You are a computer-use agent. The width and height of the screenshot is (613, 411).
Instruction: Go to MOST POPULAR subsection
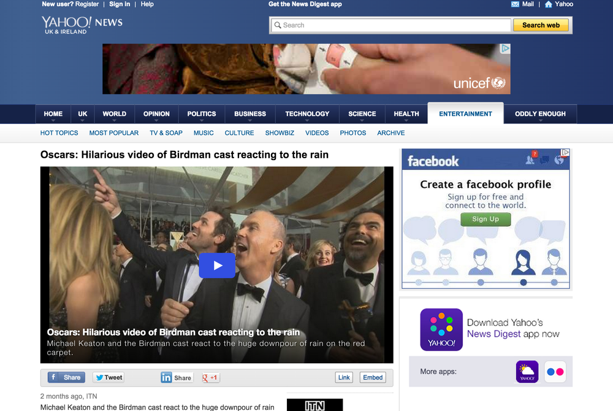point(114,133)
